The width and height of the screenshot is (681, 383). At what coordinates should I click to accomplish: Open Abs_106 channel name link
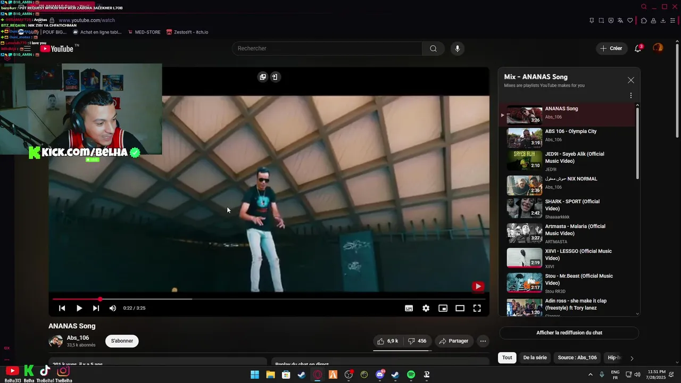(x=78, y=338)
